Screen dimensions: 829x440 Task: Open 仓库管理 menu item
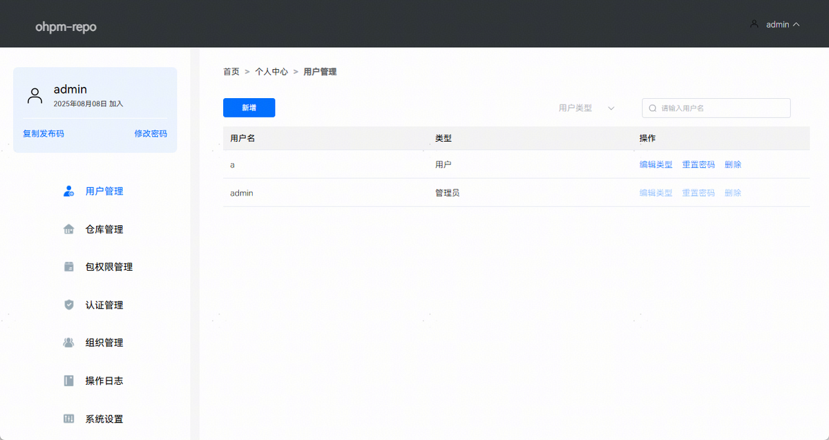pos(104,229)
